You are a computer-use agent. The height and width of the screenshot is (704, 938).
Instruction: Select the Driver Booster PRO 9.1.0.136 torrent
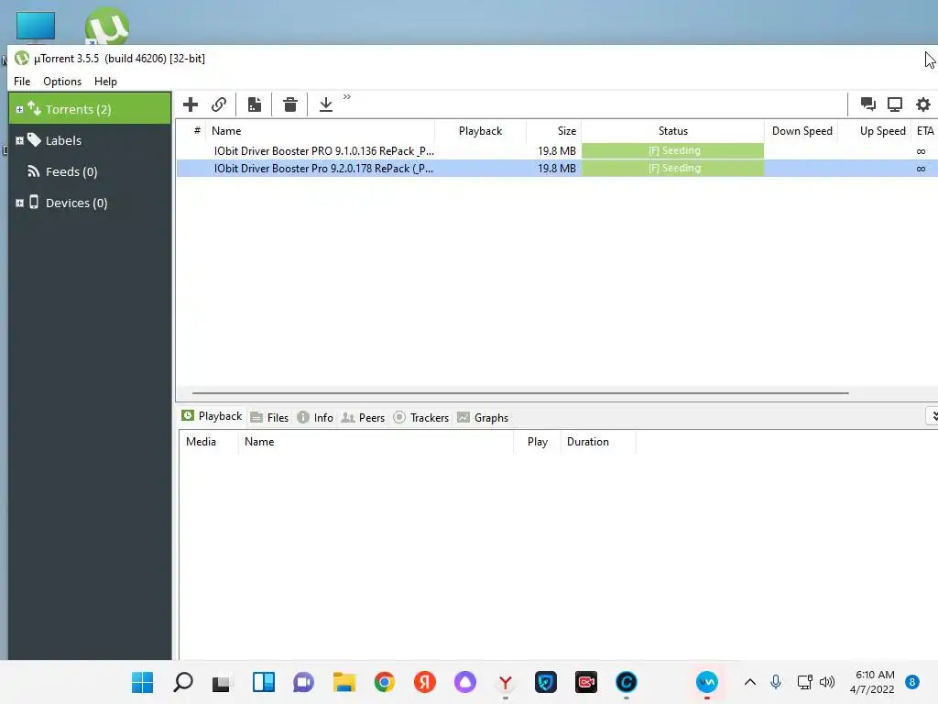point(557,151)
